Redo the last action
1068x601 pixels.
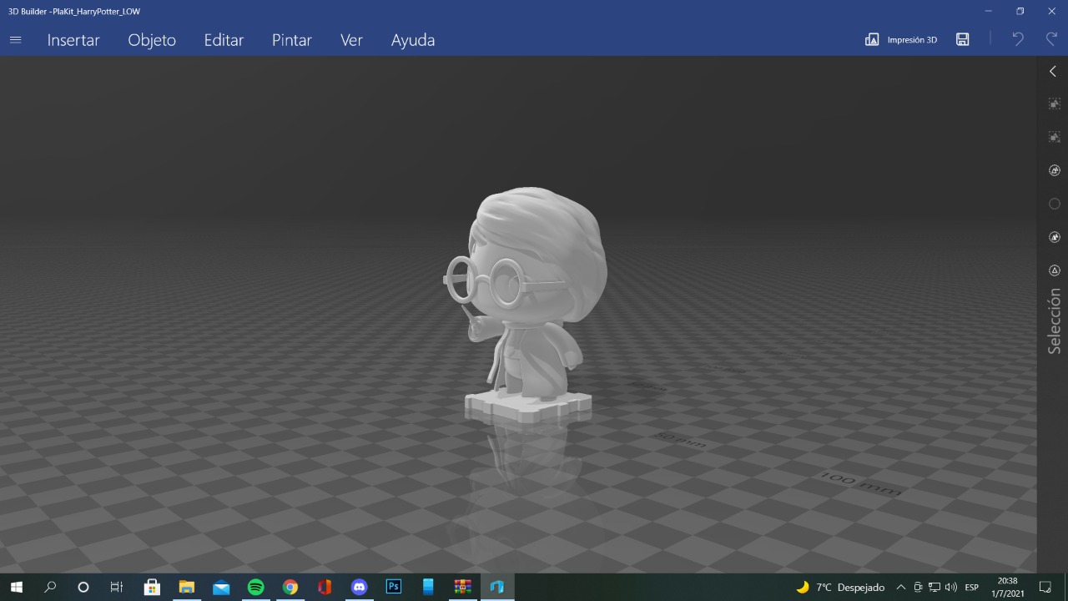pyautogui.click(x=1052, y=39)
